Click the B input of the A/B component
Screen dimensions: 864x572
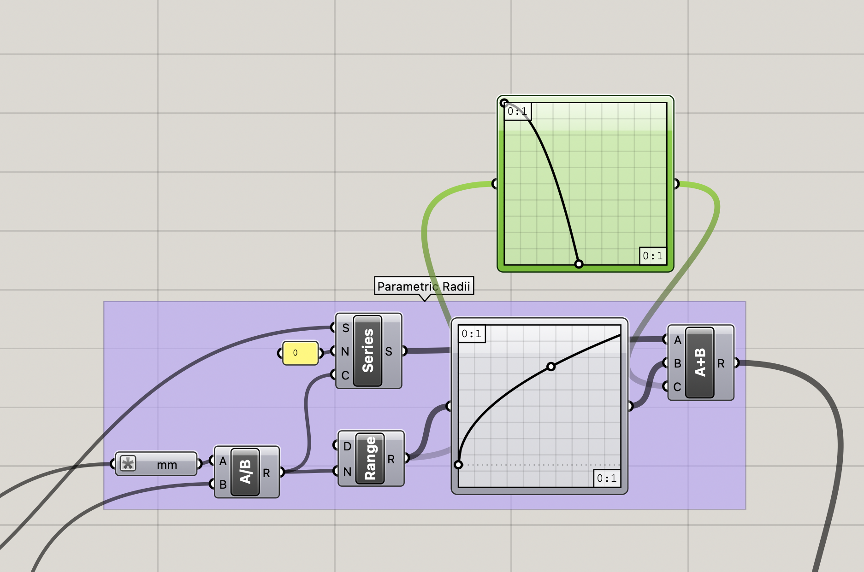[x=223, y=484]
